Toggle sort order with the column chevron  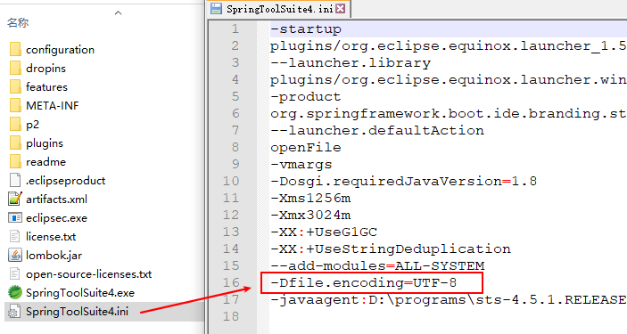pyautogui.click(x=118, y=12)
